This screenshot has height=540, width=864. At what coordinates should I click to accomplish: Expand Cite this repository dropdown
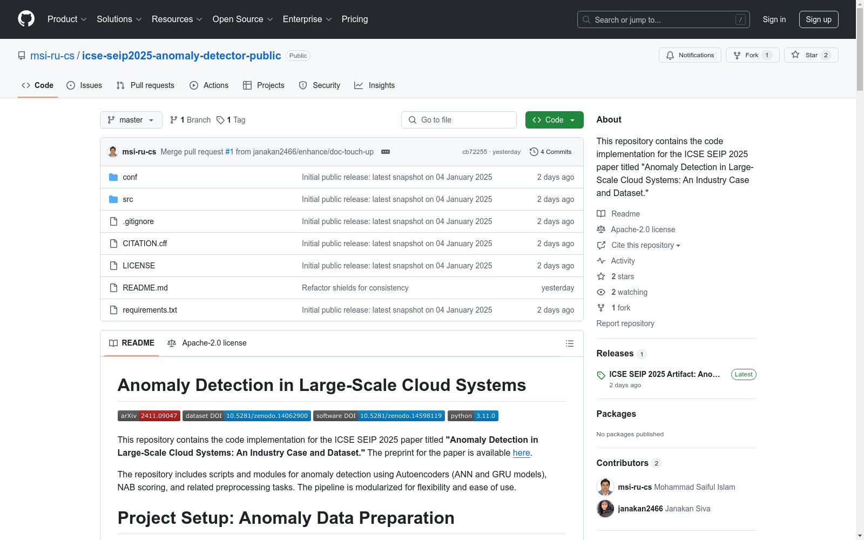point(645,245)
